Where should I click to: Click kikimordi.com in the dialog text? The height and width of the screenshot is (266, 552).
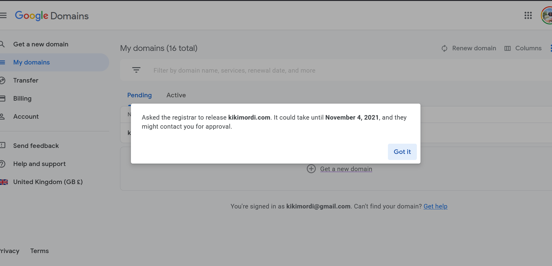pyautogui.click(x=249, y=117)
